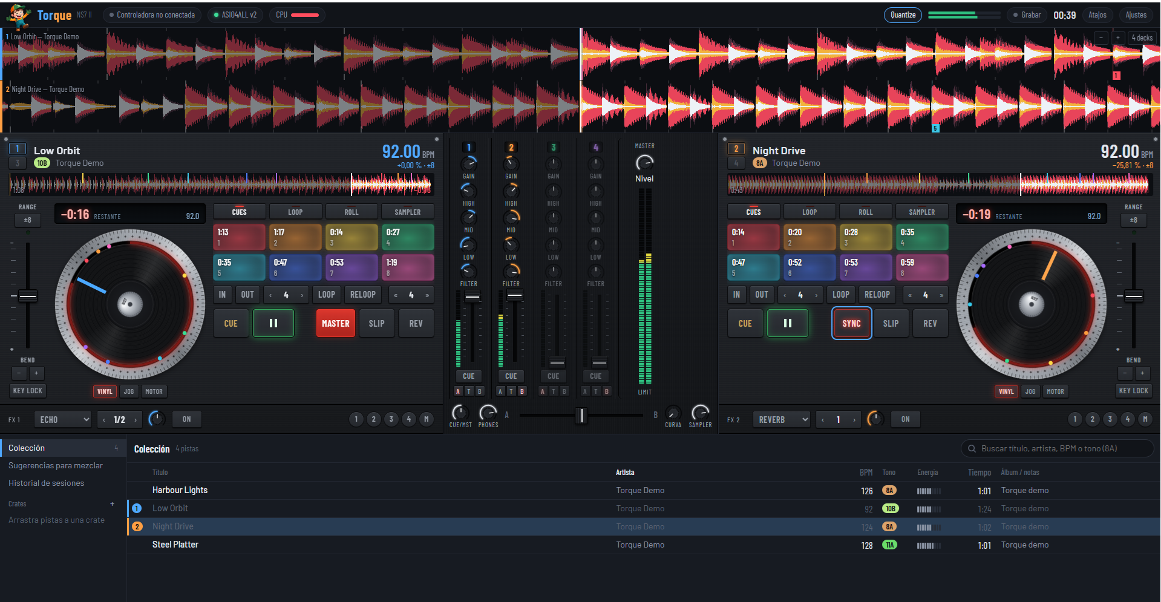The height and width of the screenshot is (602, 1161).
Task: Click the mixer channel 2 volume fader
Action: 515,295
